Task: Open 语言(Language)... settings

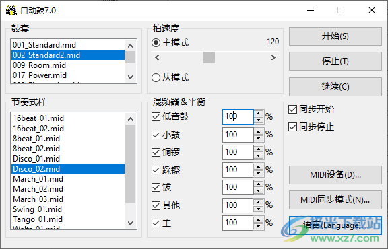Action: click(335, 225)
